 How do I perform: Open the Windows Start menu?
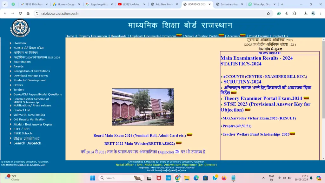click(x=93, y=178)
